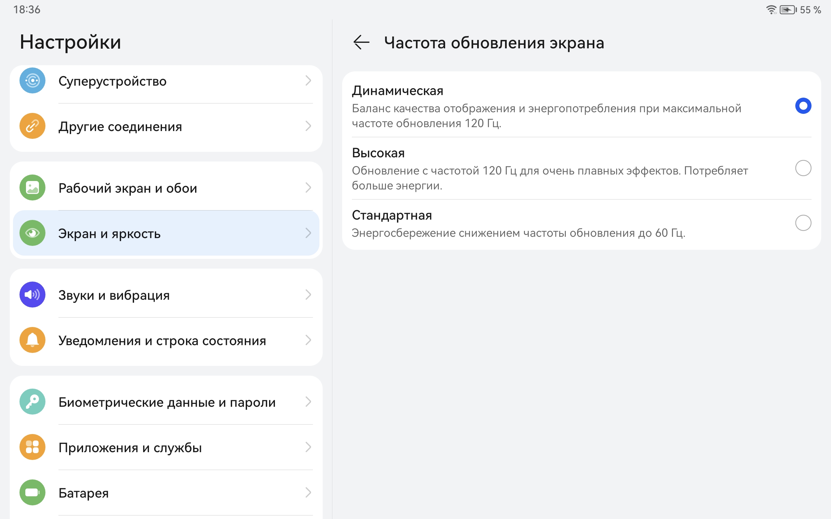This screenshot has width=831, height=519.
Task: Select the Стандартная 60 Гц radio button
Action: [803, 223]
